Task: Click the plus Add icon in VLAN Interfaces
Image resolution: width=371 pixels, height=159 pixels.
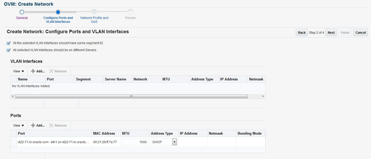Action: point(33,71)
